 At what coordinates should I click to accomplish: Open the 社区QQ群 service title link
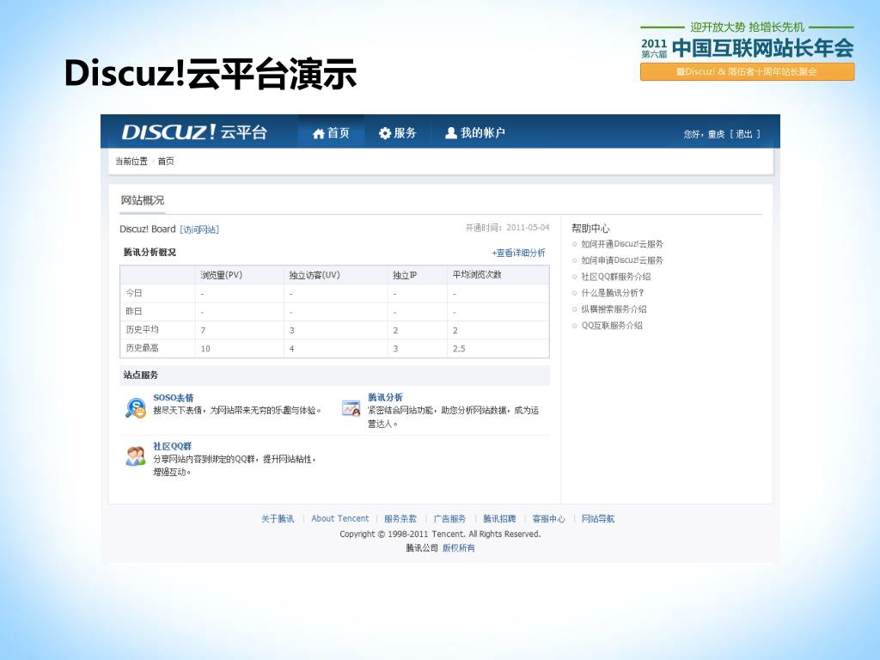[x=172, y=446]
